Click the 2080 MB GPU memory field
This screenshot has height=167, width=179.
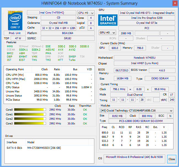(126, 33)
